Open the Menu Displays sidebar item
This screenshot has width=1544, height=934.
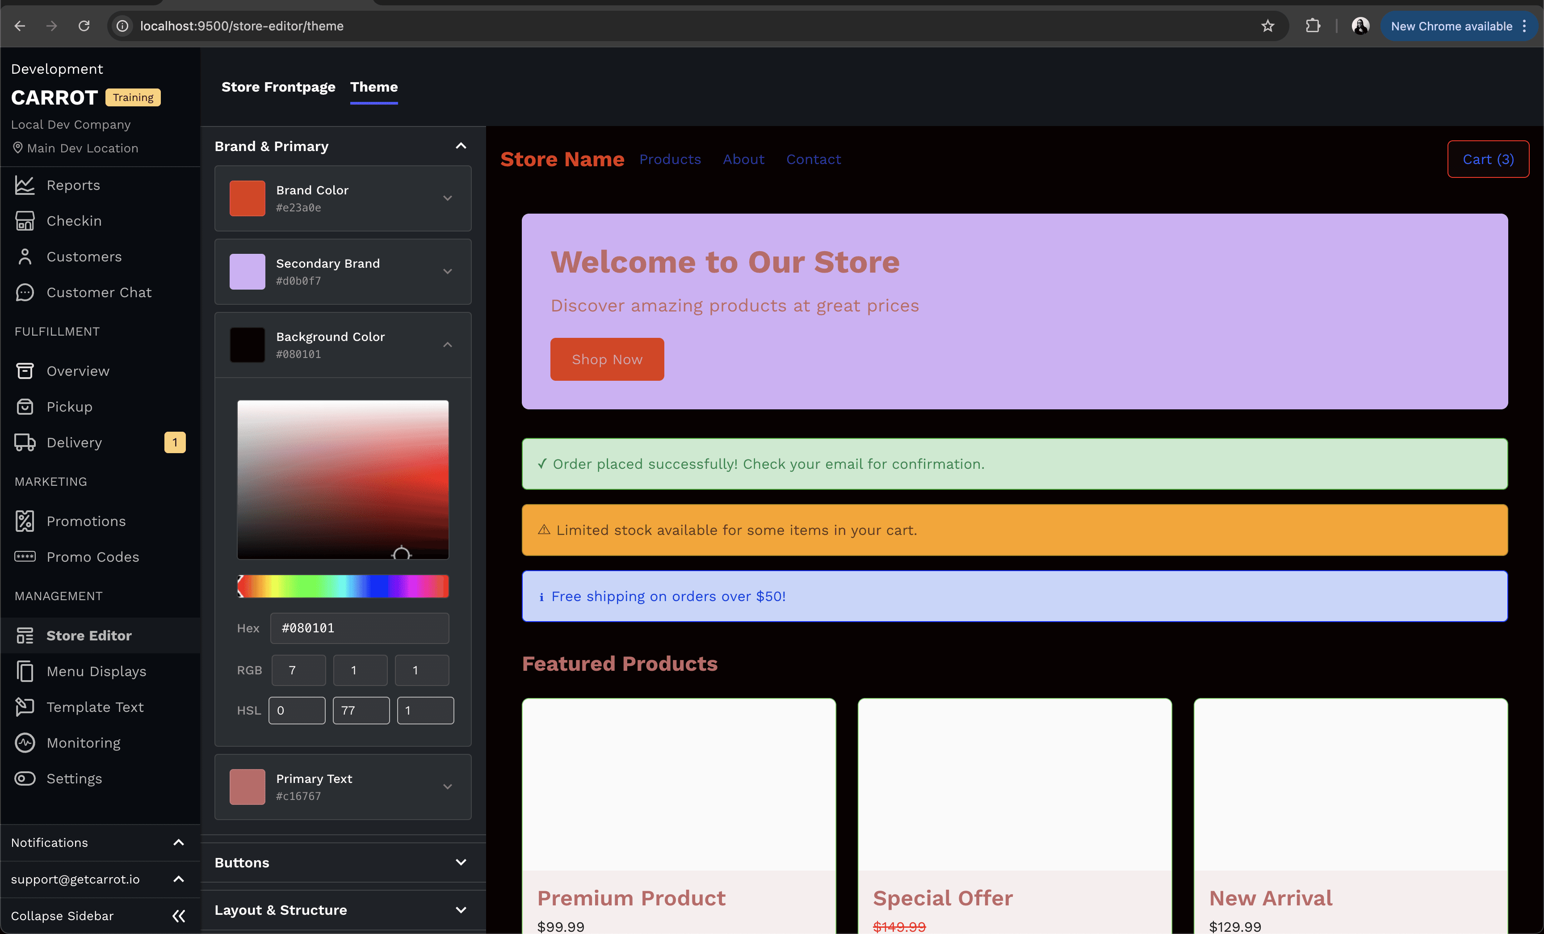(x=96, y=671)
